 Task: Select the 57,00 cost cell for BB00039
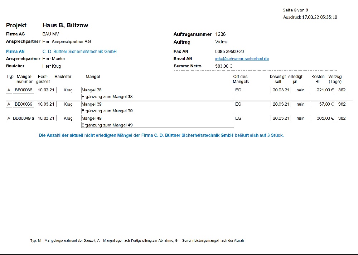pyautogui.click(x=323, y=104)
